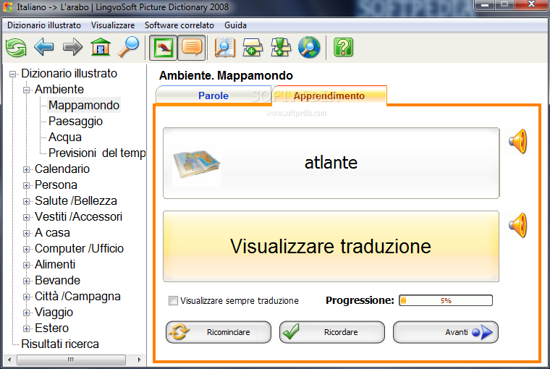Click the tree scrollbar left arrow
Viewport: 550px width, 369px height.
[9, 360]
